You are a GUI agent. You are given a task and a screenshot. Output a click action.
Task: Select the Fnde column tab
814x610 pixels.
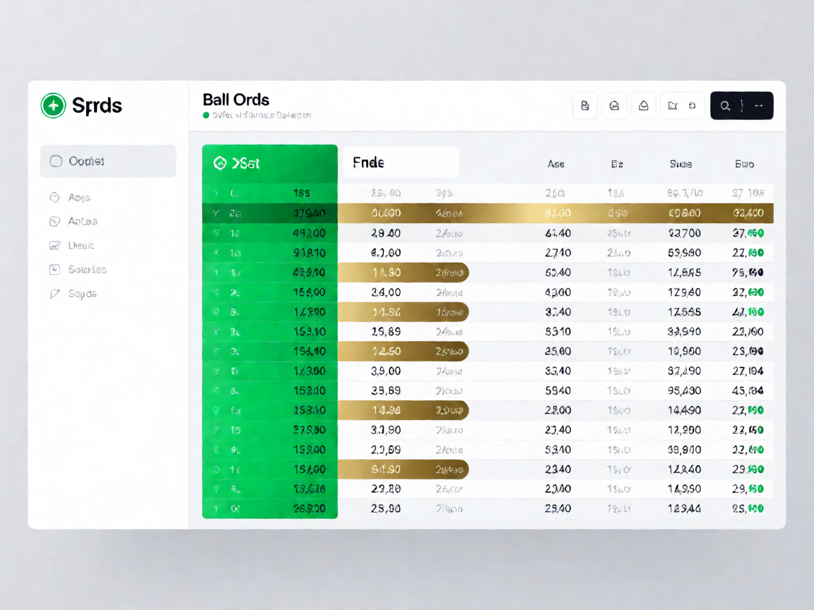[401, 163]
